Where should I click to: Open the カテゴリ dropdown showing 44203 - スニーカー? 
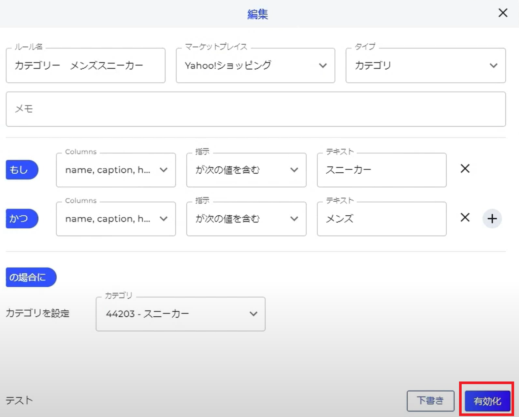click(x=180, y=314)
